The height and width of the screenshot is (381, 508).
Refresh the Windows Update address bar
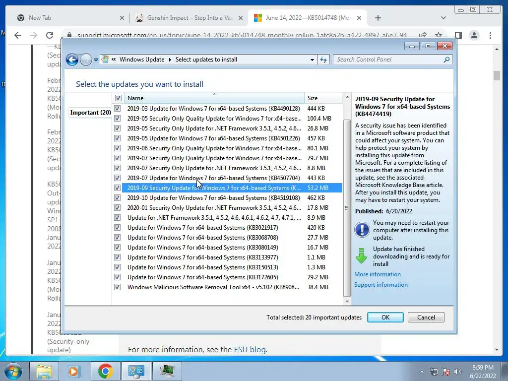point(323,60)
